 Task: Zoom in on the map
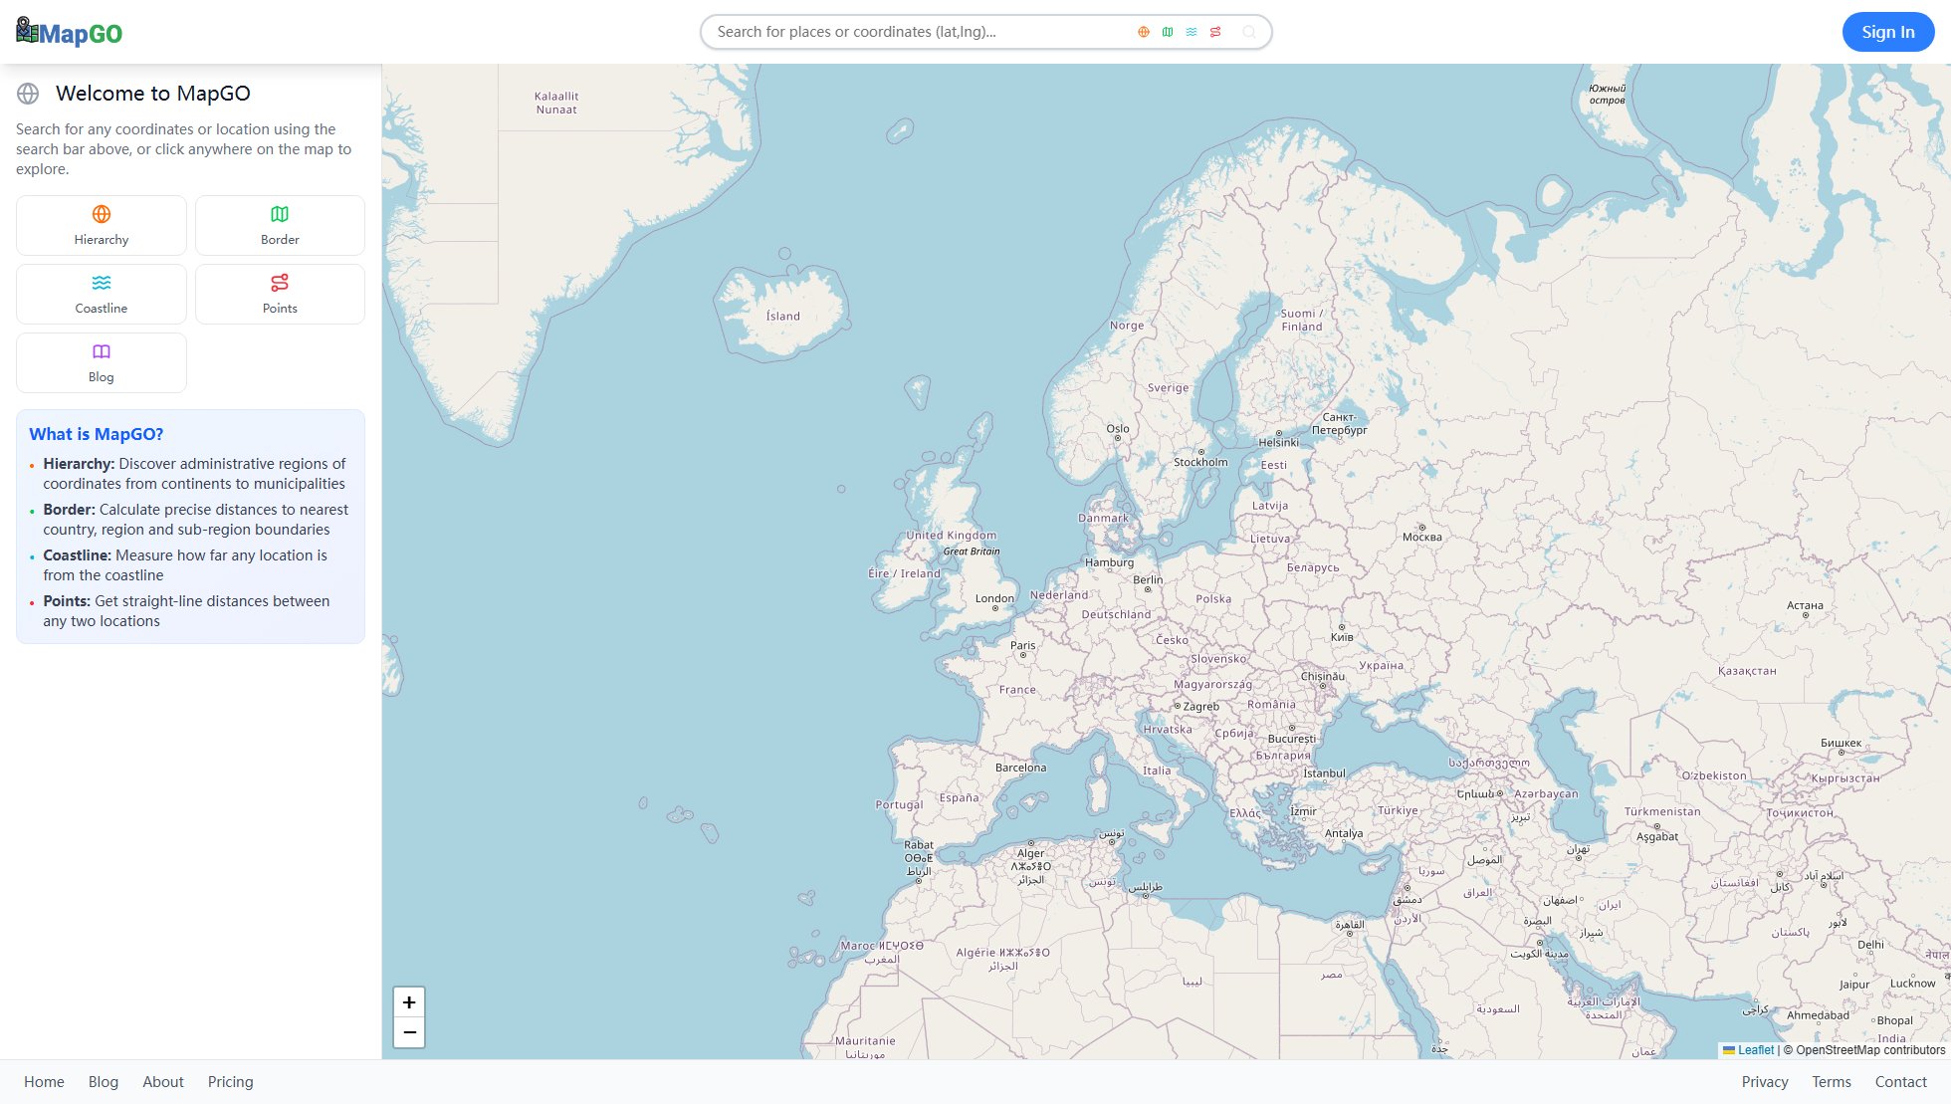coord(409,1002)
